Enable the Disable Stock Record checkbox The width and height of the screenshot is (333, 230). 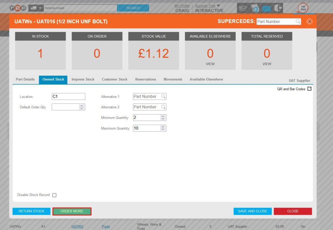[54, 195]
